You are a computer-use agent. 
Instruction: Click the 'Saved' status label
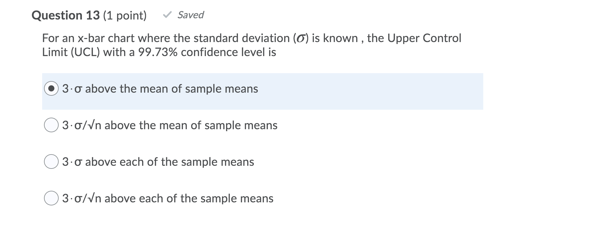tap(191, 15)
